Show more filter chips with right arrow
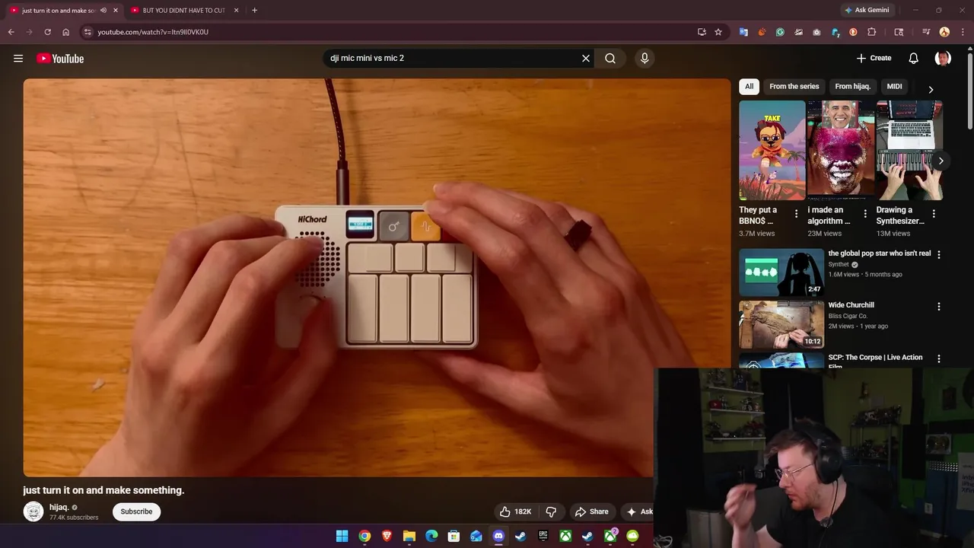The height and width of the screenshot is (548, 974). tap(931, 89)
